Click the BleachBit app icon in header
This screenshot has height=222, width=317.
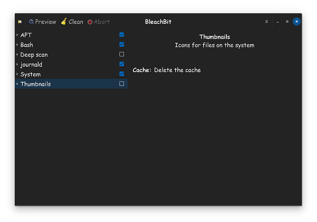pyautogui.click(x=20, y=22)
